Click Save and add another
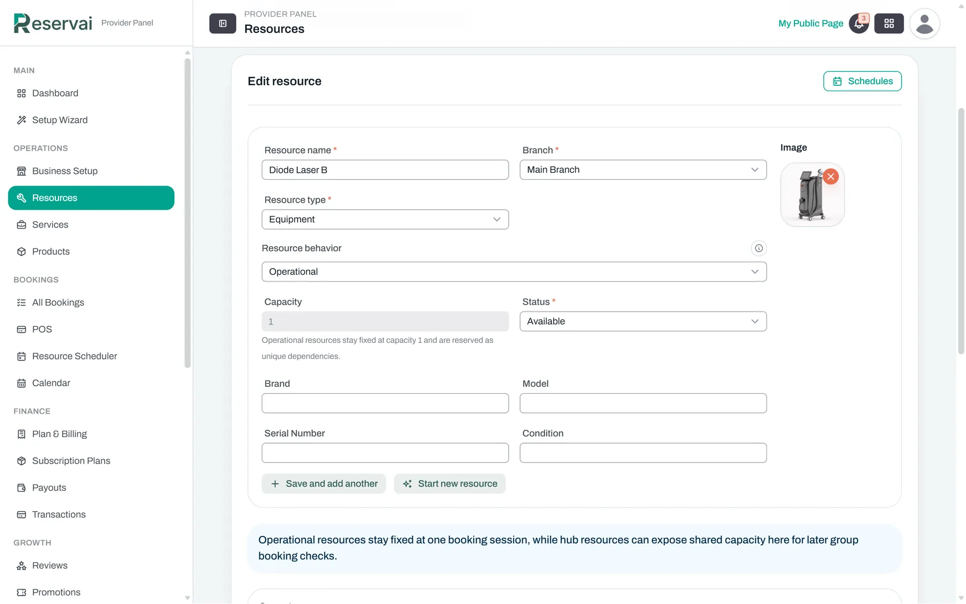The width and height of the screenshot is (966, 604). coord(324,484)
